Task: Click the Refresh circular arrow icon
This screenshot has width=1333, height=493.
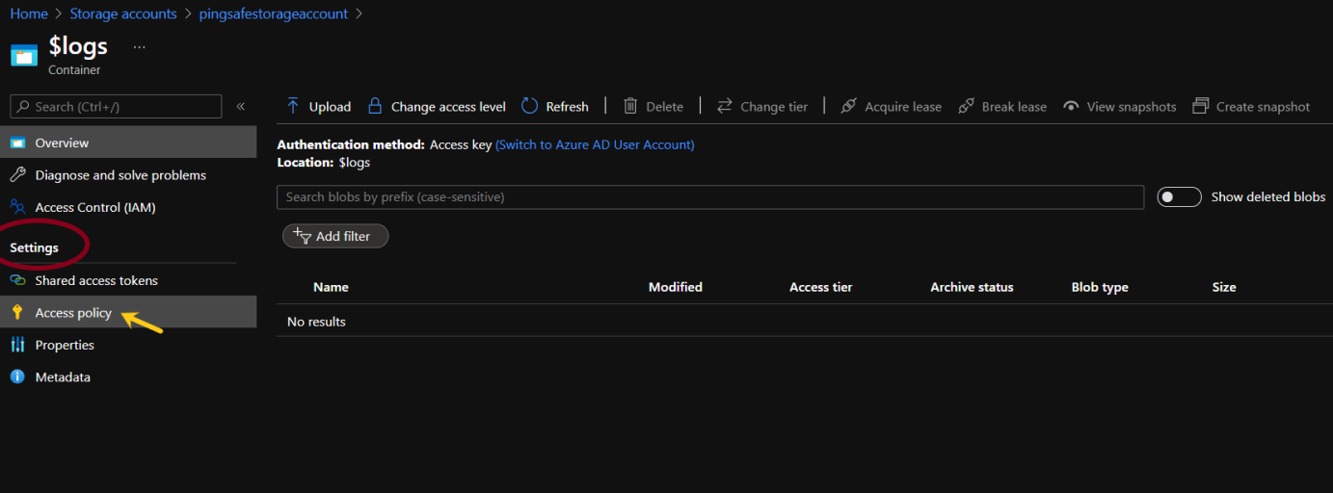Action: pos(529,106)
